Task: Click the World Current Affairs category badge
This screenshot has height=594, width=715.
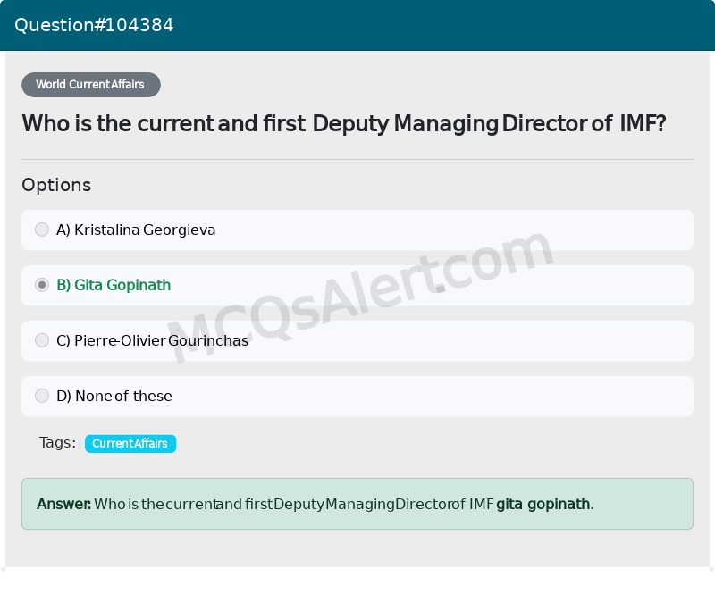Action: (x=91, y=84)
